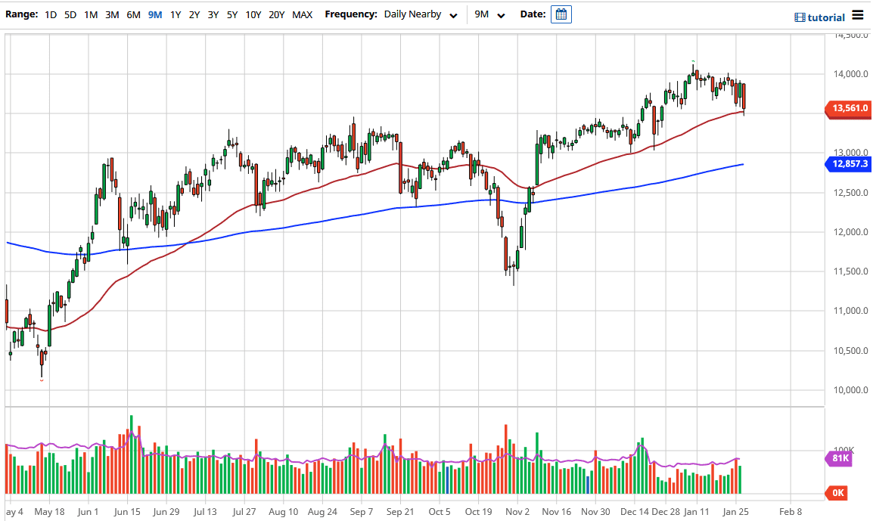Open the hamburger menu
Screen dimensions: 873x524
click(x=858, y=15)
